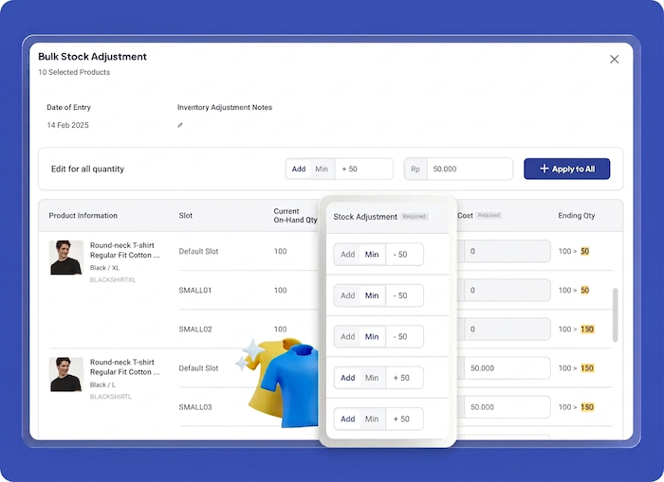This screenshot has width=664, height=482.
Task: Click the 14 Feb 2025 entry date
Action: coord(67,125)
